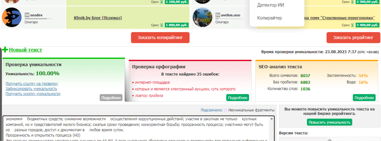Click the "повтор пробела" error entry
The height and width of the screenshot is (141, 381).
(x=149, y=95)
